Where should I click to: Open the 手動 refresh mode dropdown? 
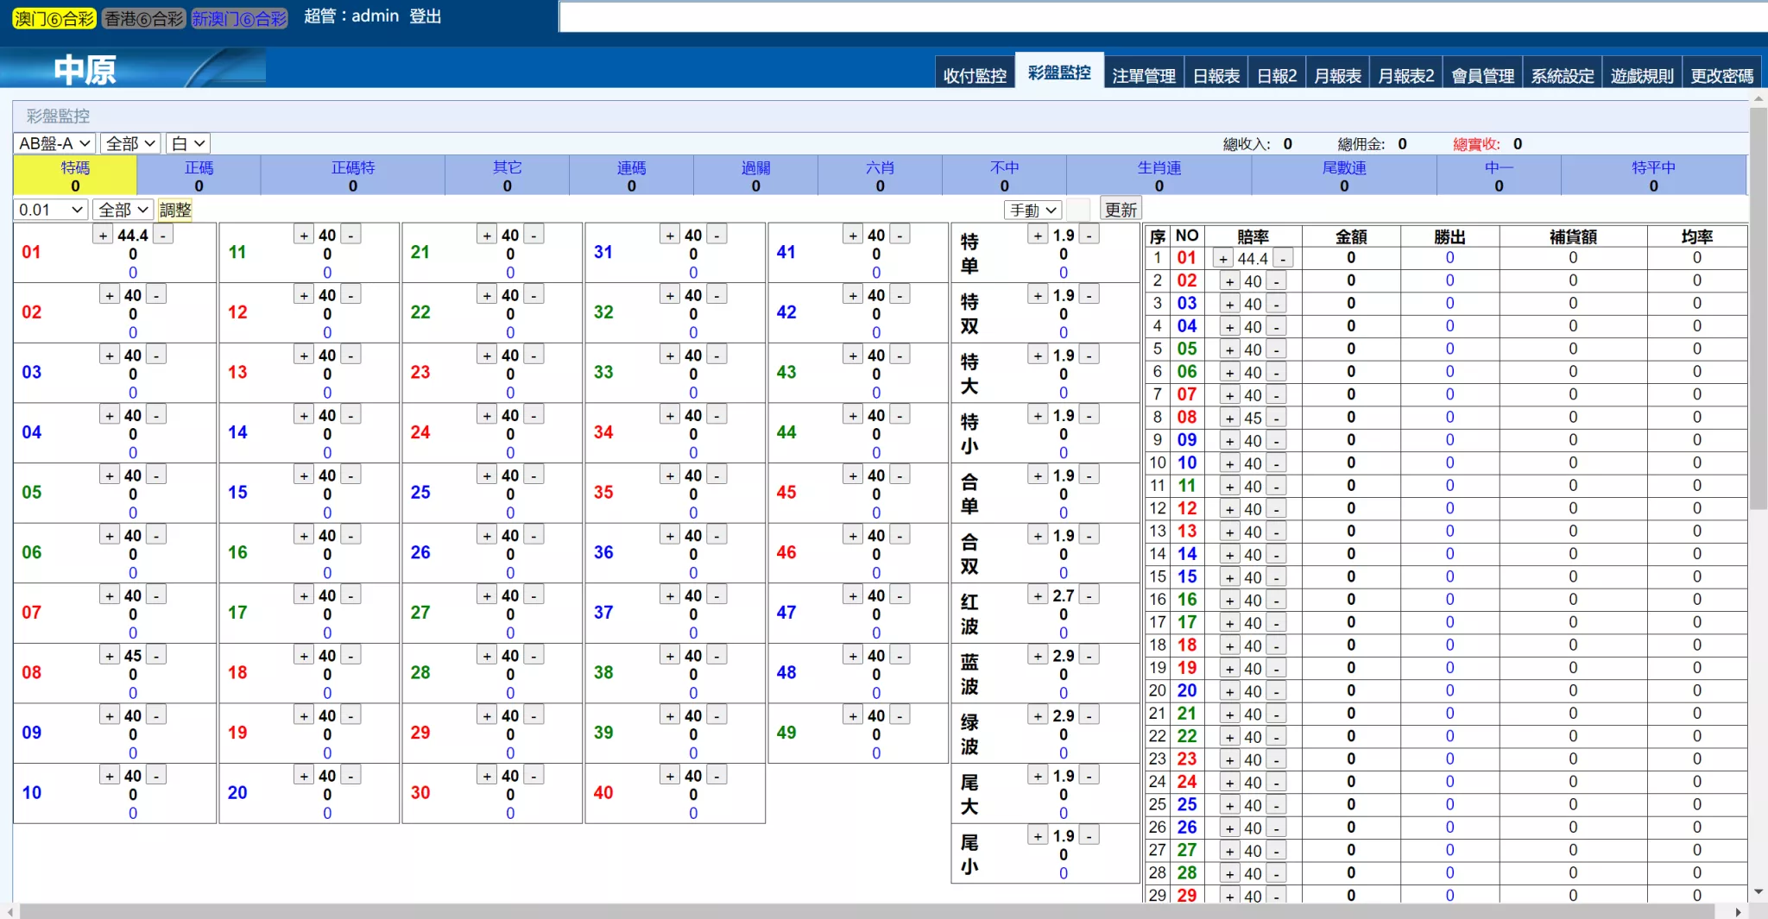coord(1032,210)
